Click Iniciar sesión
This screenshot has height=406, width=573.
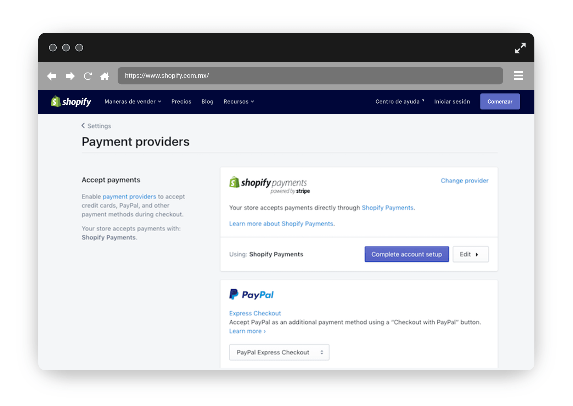click(452, 101)
